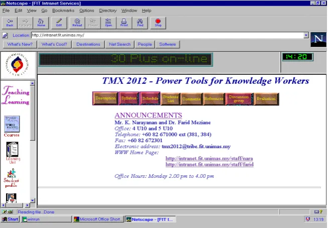Viewport: 329px width, 228px height.
Task: Open the Discussion group tab button
Action: pyautogui.click(x=239, y=99)
